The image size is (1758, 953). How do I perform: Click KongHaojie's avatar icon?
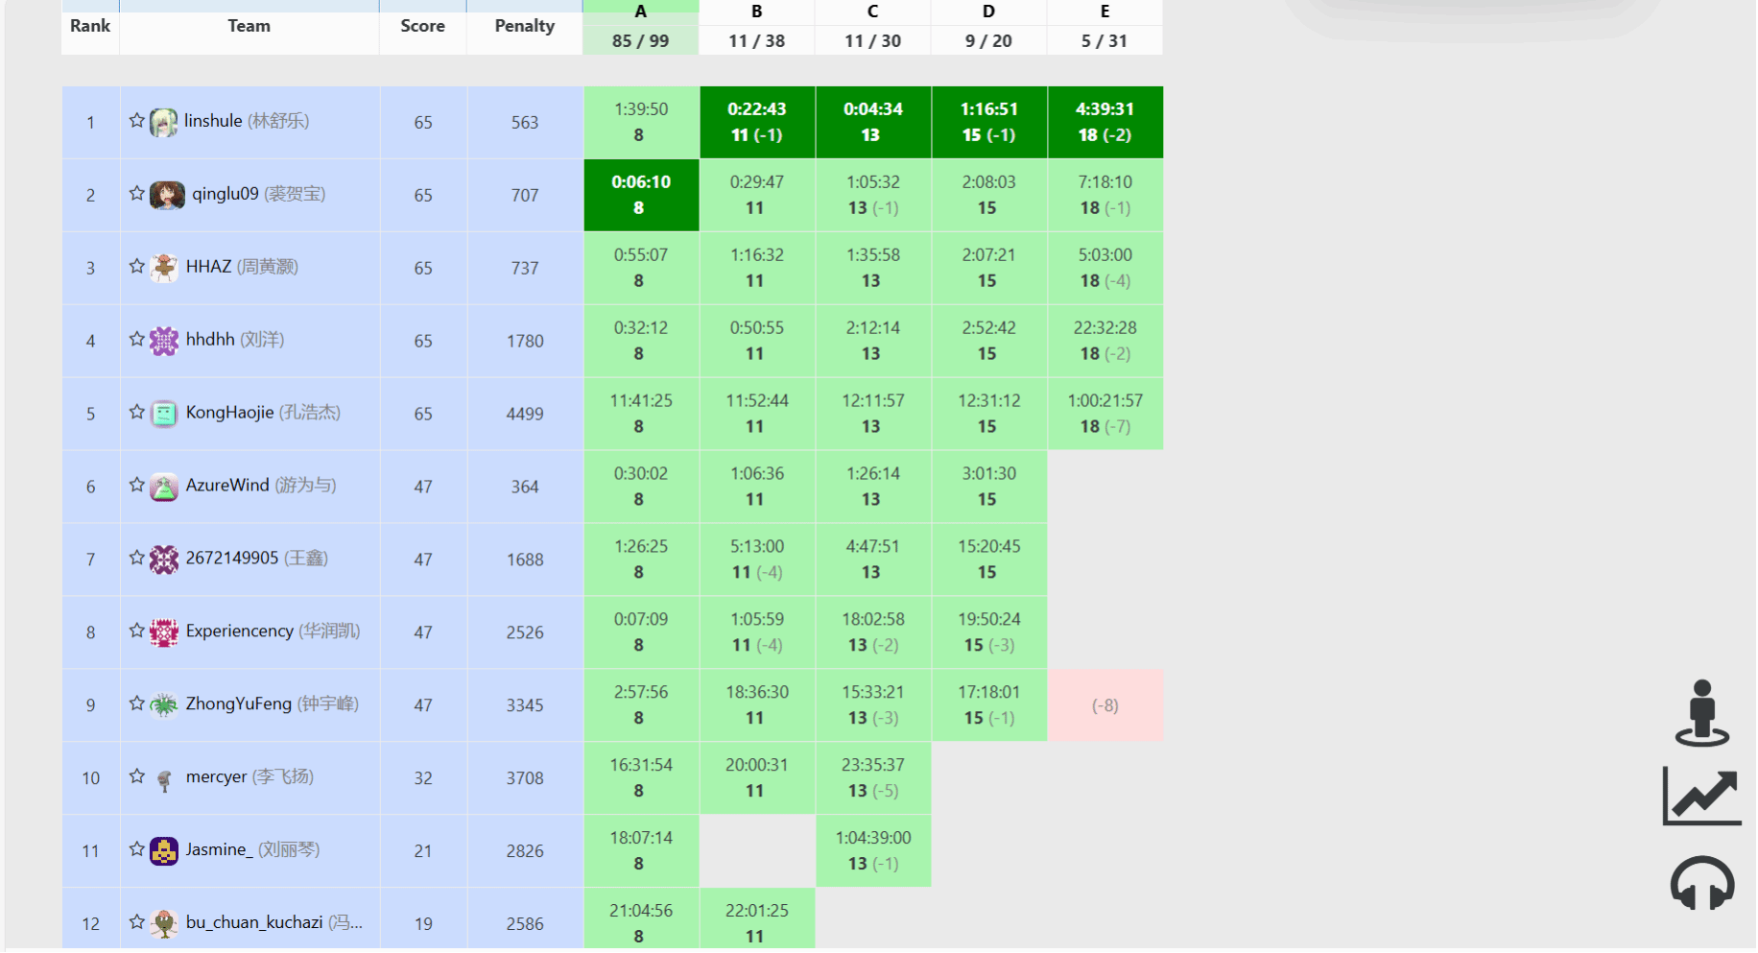(164, 414)
